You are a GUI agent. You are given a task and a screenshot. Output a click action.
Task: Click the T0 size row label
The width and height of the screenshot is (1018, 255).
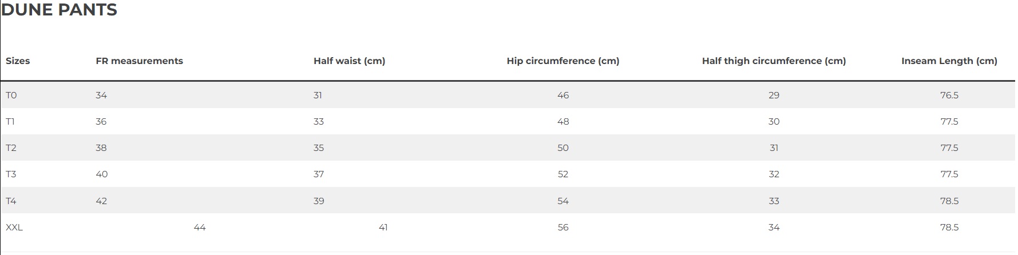coord(11,95)
